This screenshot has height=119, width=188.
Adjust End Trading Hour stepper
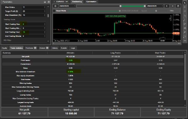[x=45, y=32]
